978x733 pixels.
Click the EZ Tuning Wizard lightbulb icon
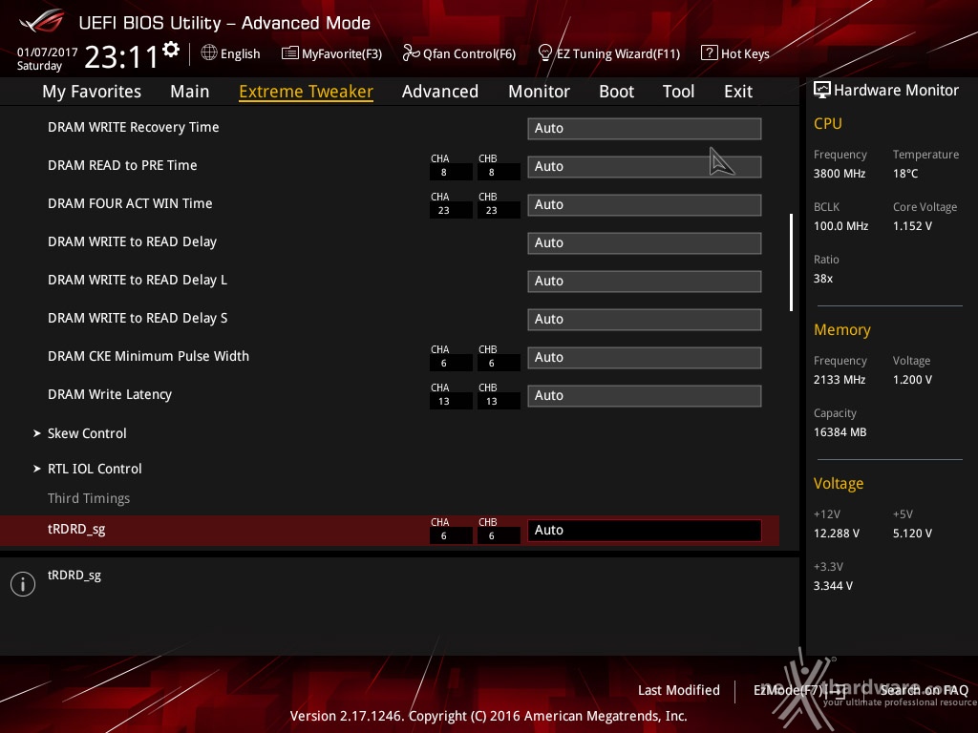(545, 53)
